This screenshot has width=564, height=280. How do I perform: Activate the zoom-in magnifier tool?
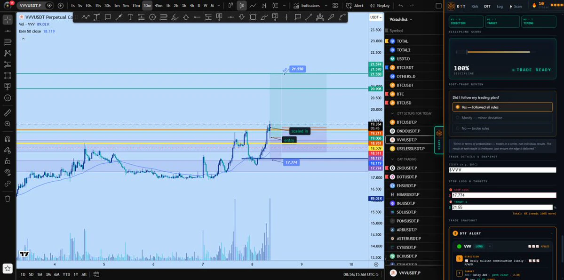tap(8, 124)
